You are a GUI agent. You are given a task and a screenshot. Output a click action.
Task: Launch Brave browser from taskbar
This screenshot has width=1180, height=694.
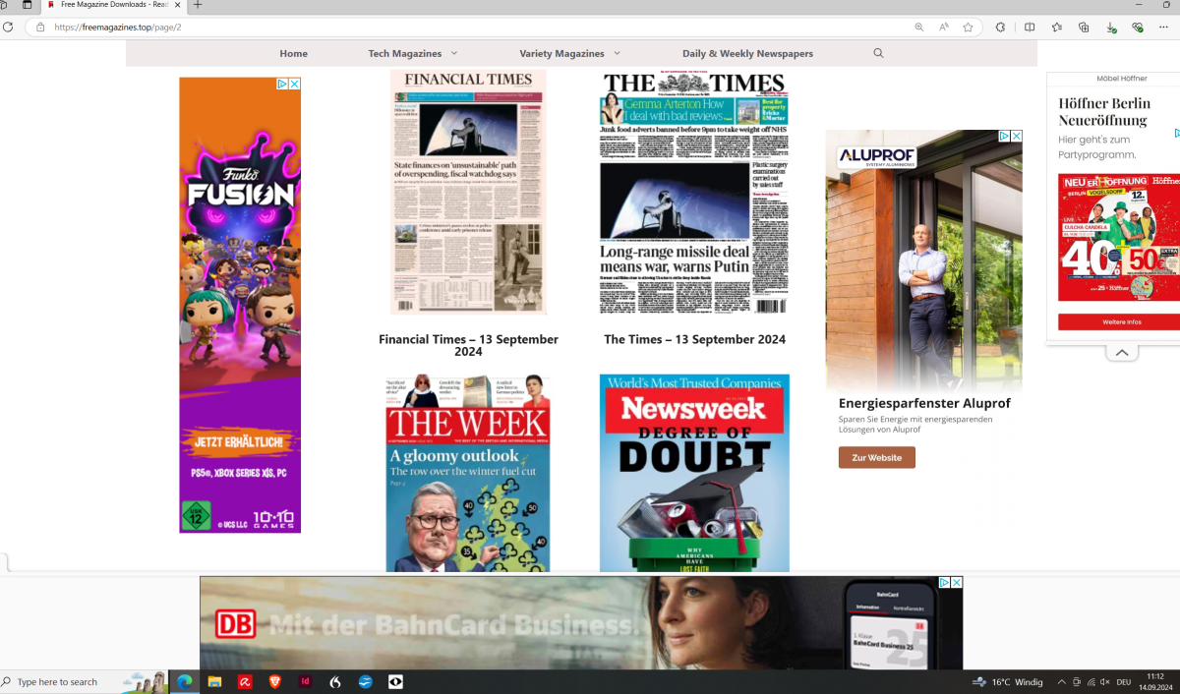click(x=274, y=681)
